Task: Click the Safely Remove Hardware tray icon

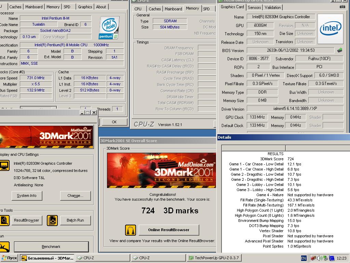Action: click(x=325, y=258)
